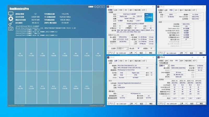Click the 1620.83 MB/s total speed value
The image size is (209, 117).
click(x=65, y=17)
